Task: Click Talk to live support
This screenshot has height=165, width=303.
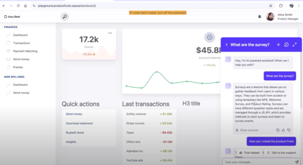Action: coord(281,153)
